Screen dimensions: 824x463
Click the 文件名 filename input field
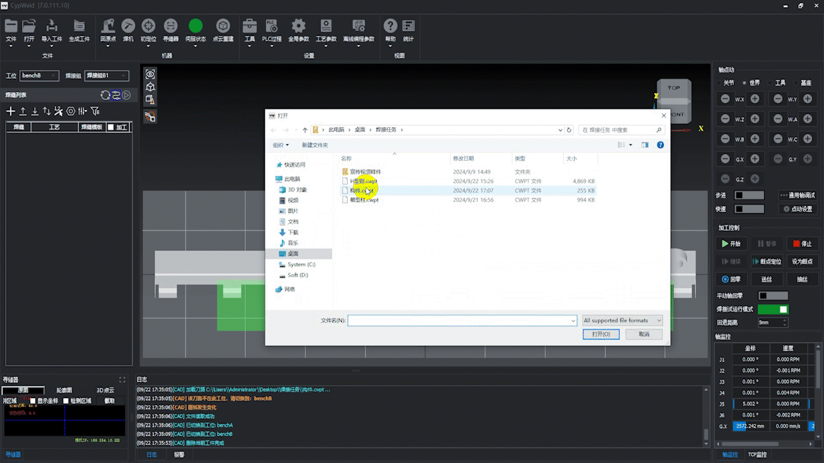click(x=460, y=320)
